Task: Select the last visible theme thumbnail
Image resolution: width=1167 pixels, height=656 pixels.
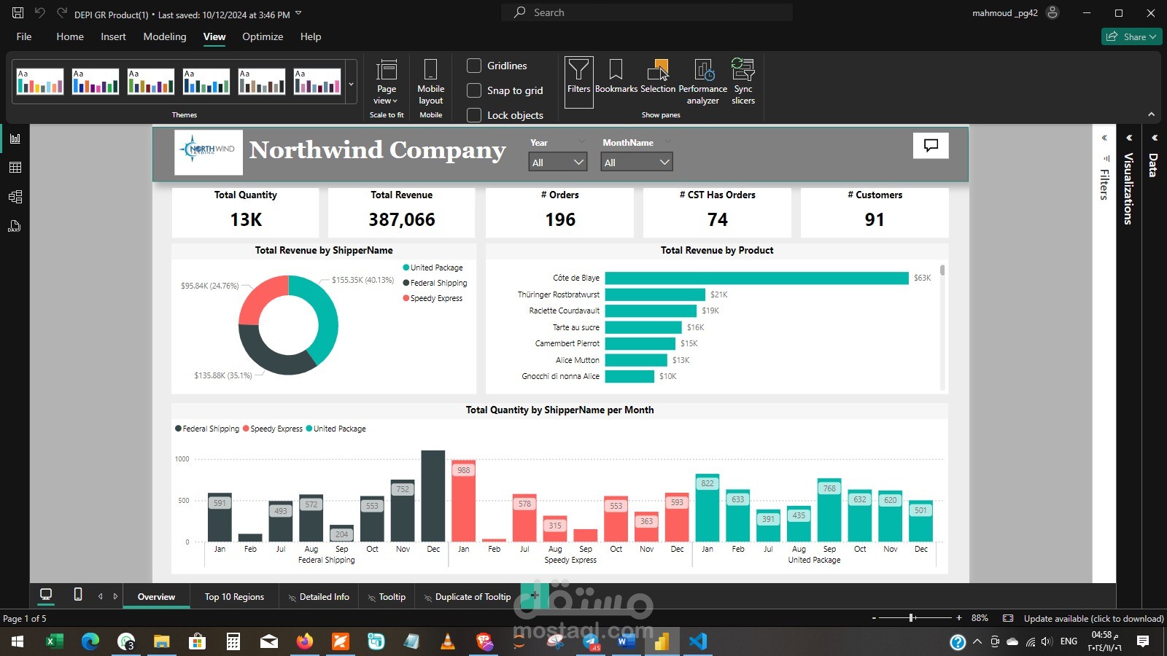Action: click(x=317, y=82)
